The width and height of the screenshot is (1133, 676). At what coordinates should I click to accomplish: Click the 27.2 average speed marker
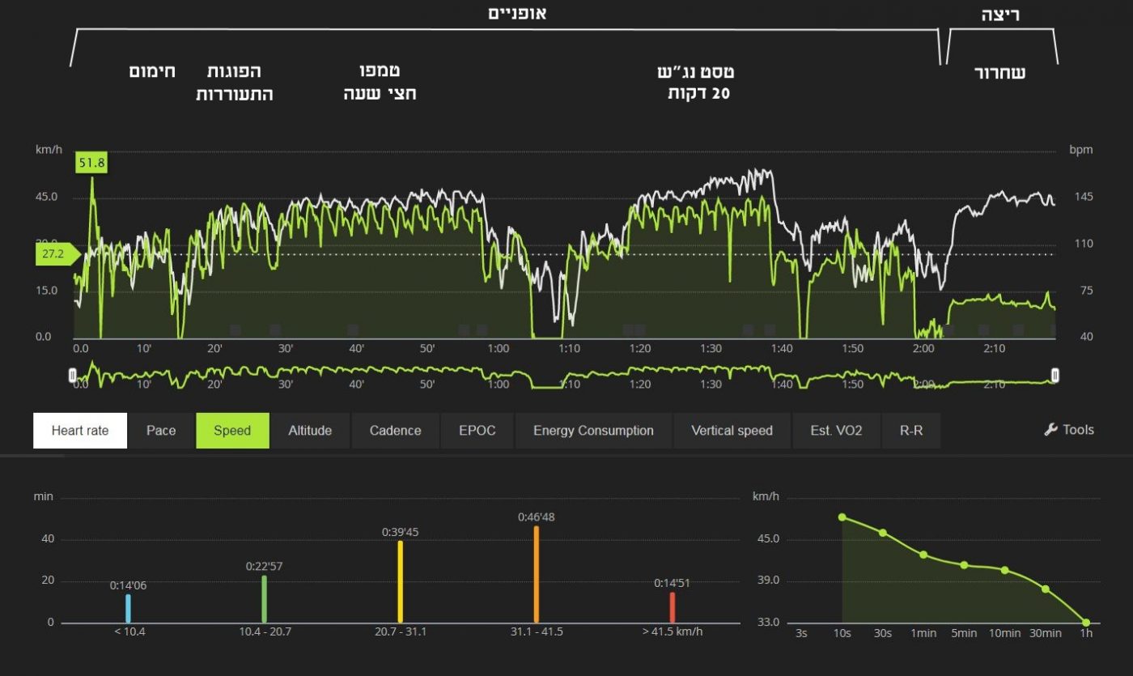pos(55,254)
